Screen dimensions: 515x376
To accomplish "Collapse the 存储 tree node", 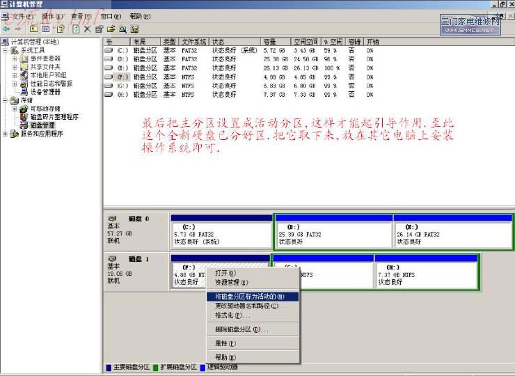I will pos(6,100).
